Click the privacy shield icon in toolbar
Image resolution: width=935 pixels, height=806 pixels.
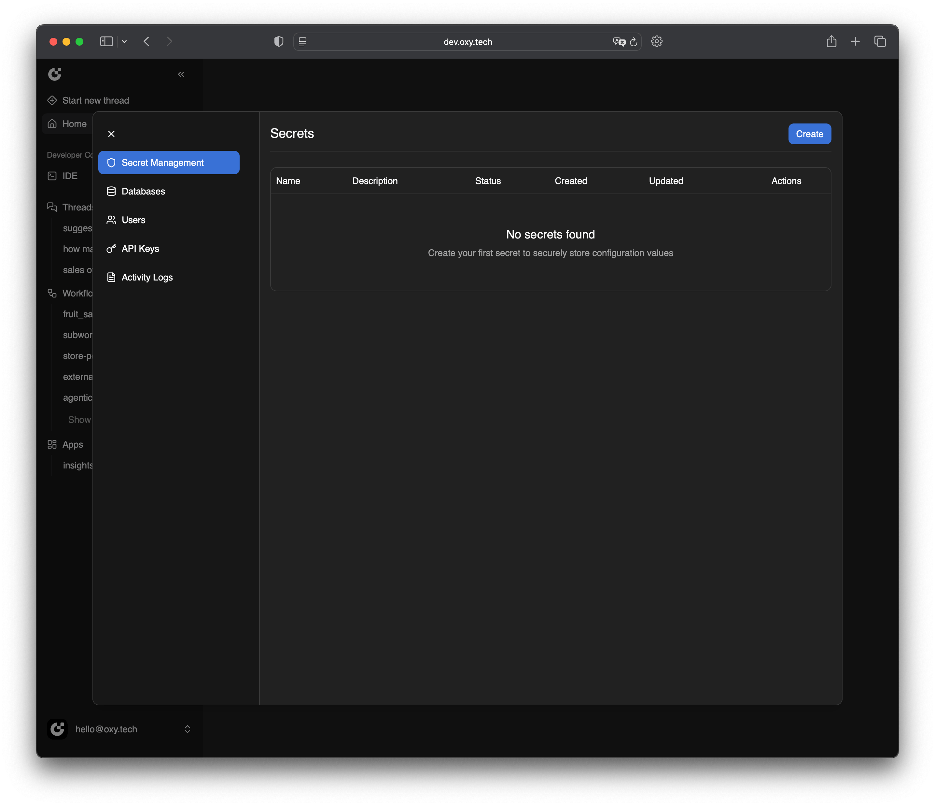tap(279, 42)
